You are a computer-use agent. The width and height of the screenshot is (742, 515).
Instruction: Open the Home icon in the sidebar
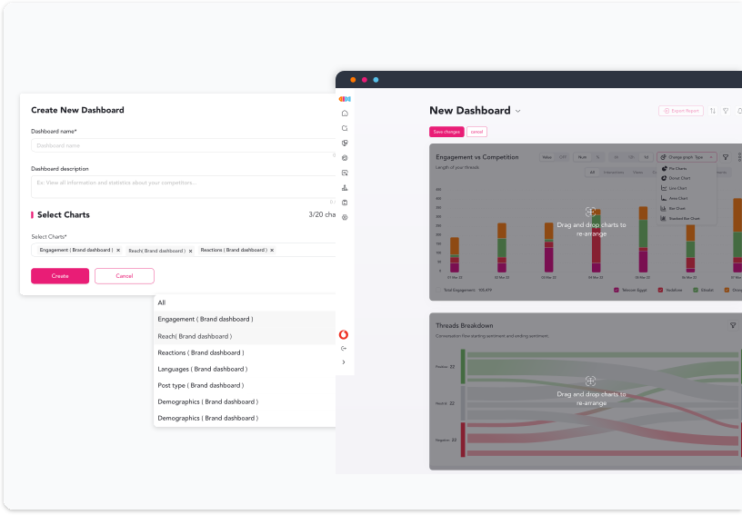[x=345, y=114]
